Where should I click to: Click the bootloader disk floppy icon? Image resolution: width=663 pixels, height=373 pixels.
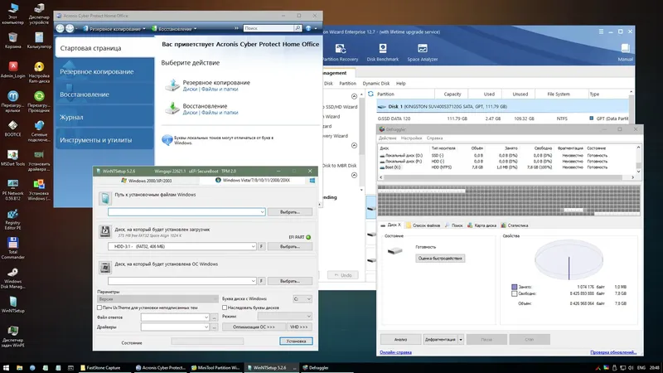(x=105, y=231)
